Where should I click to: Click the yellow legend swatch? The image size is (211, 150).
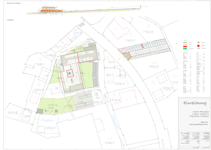pos(185,44)
